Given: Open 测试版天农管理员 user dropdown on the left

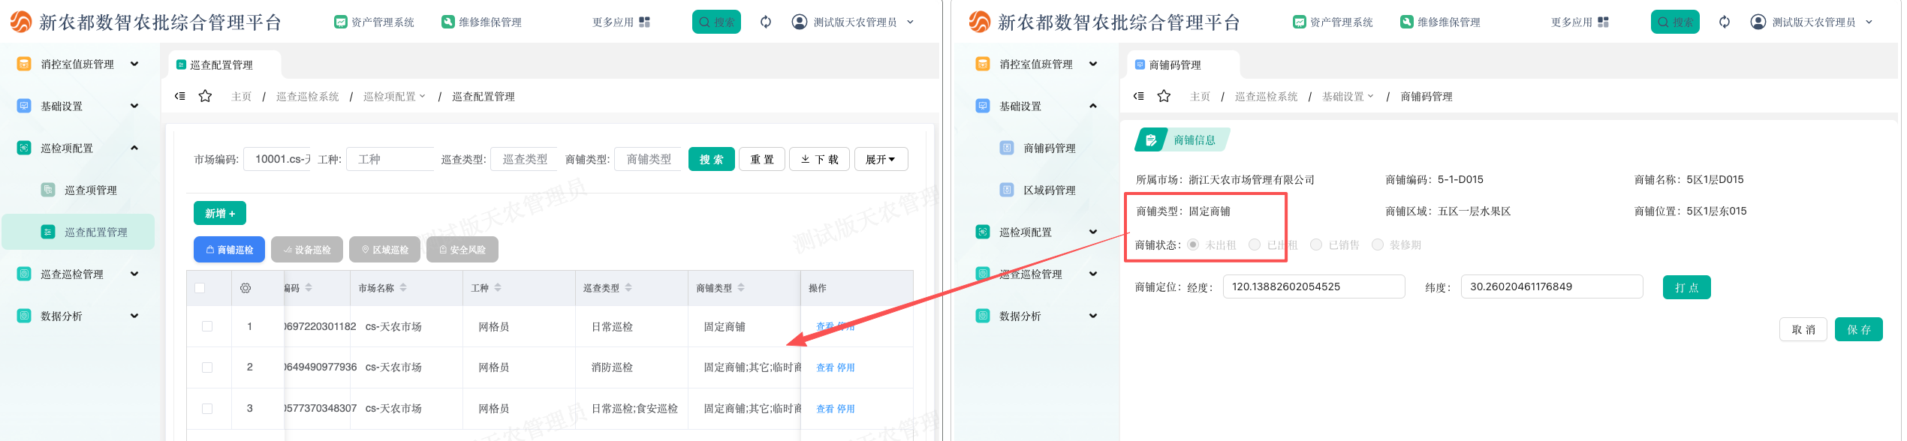Looking at the screenshot, I should tap(854, 22).
